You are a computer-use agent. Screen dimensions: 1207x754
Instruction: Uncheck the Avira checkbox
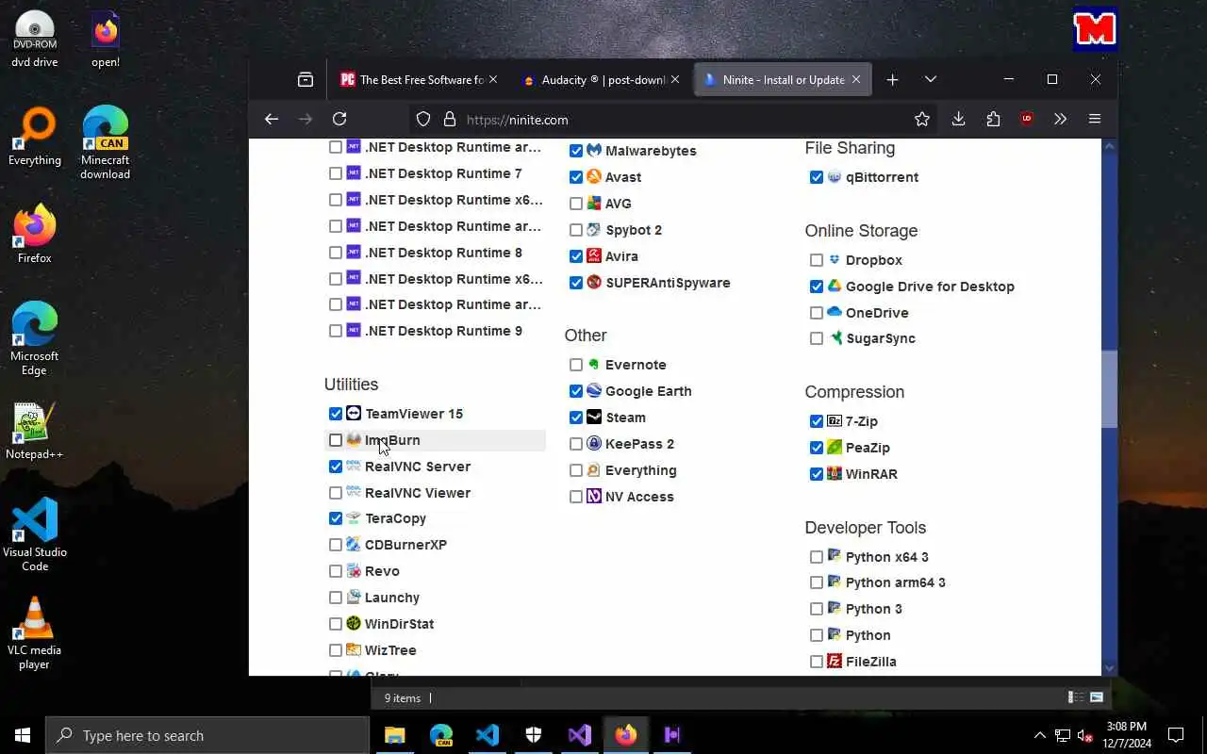pos(576,256)
